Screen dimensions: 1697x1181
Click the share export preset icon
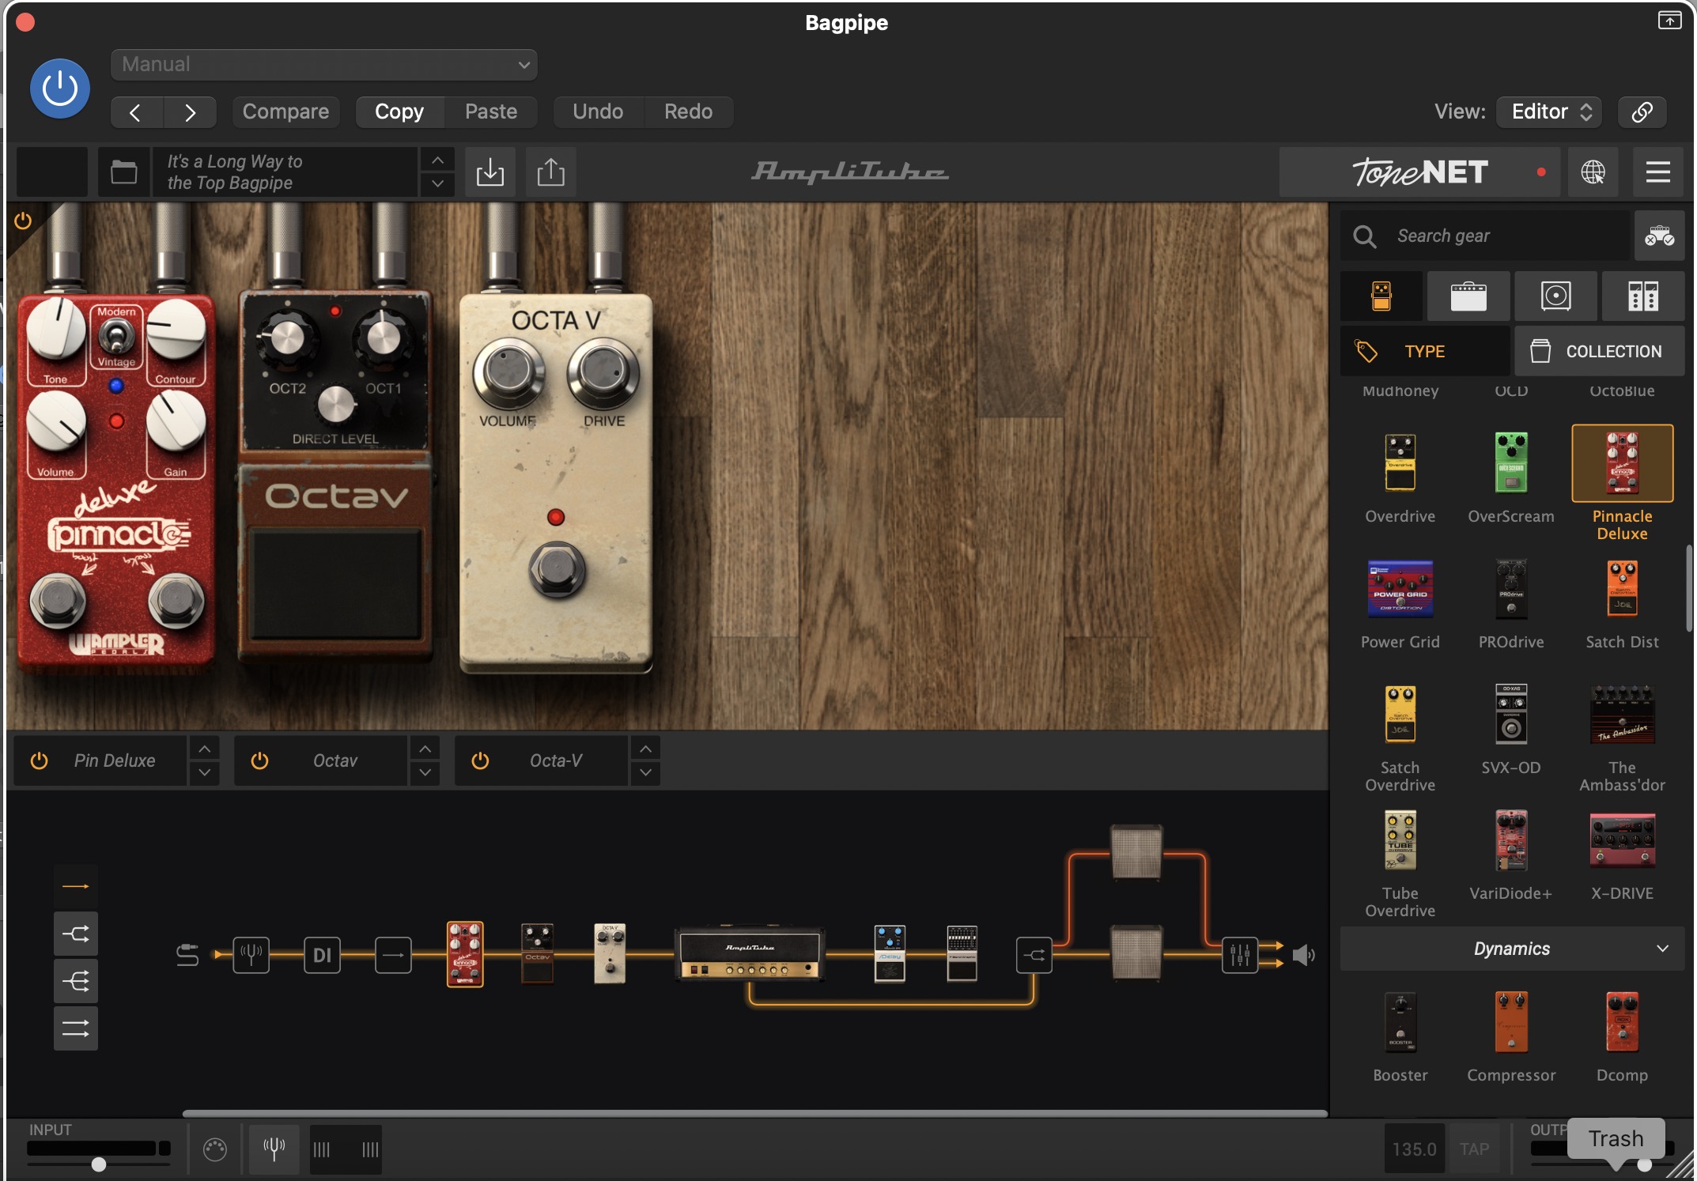[550, 172]
